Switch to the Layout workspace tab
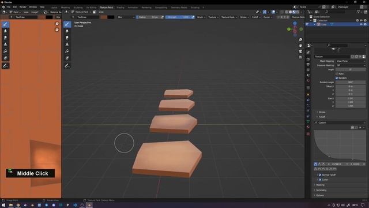 (54, 8)
